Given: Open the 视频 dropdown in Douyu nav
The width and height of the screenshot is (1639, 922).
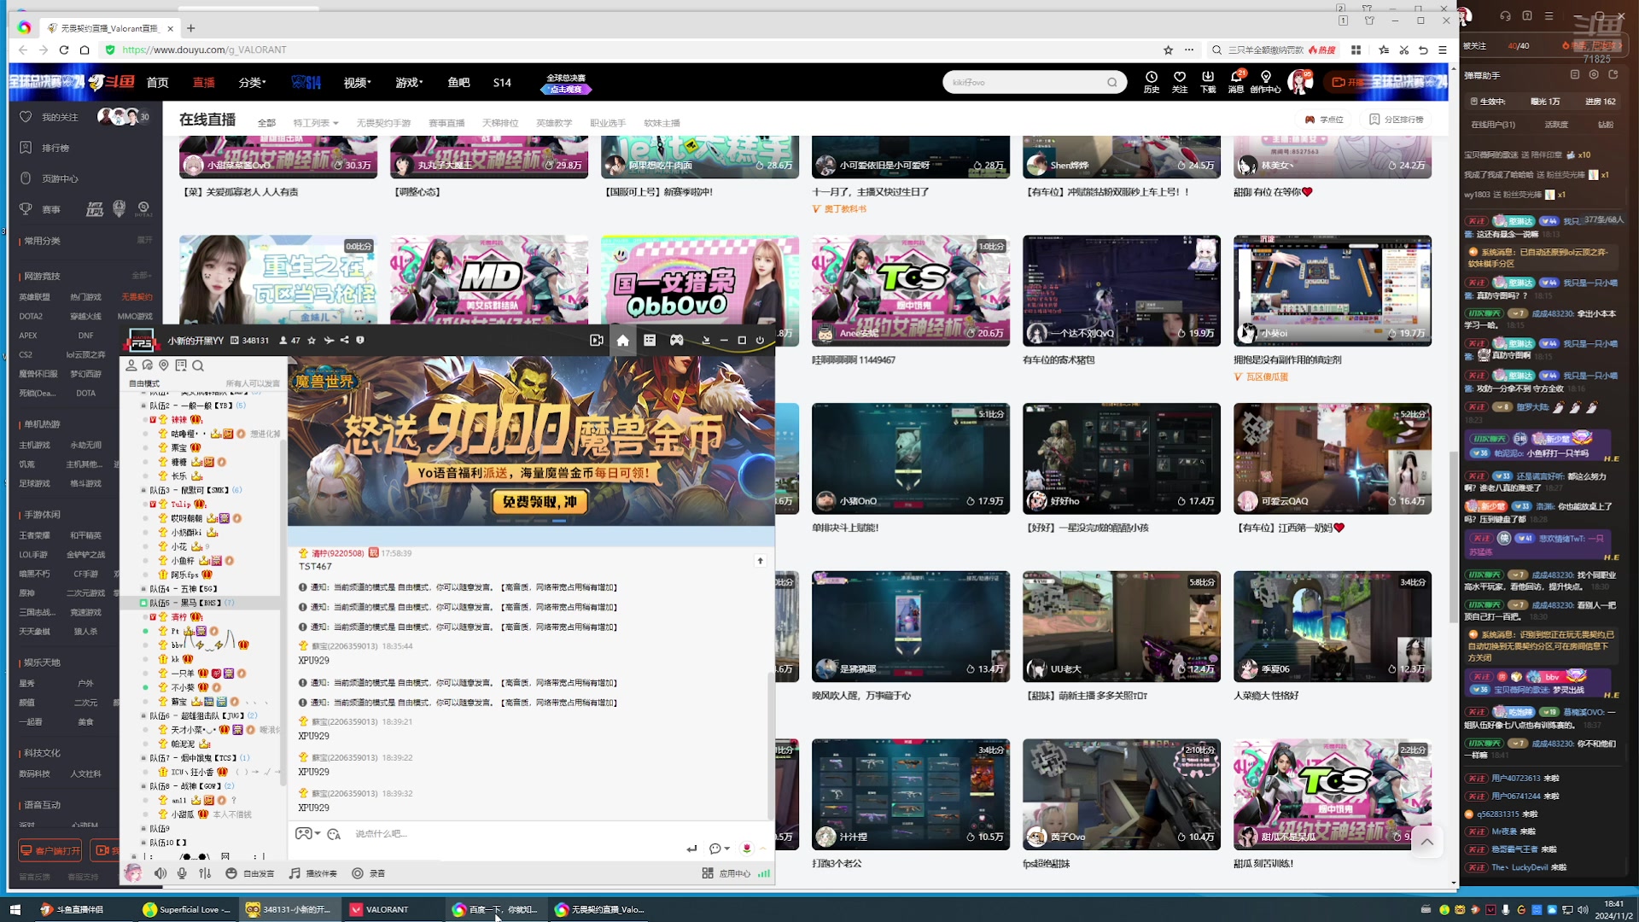Looking at the screenshot, I should (x=357, y=83).
